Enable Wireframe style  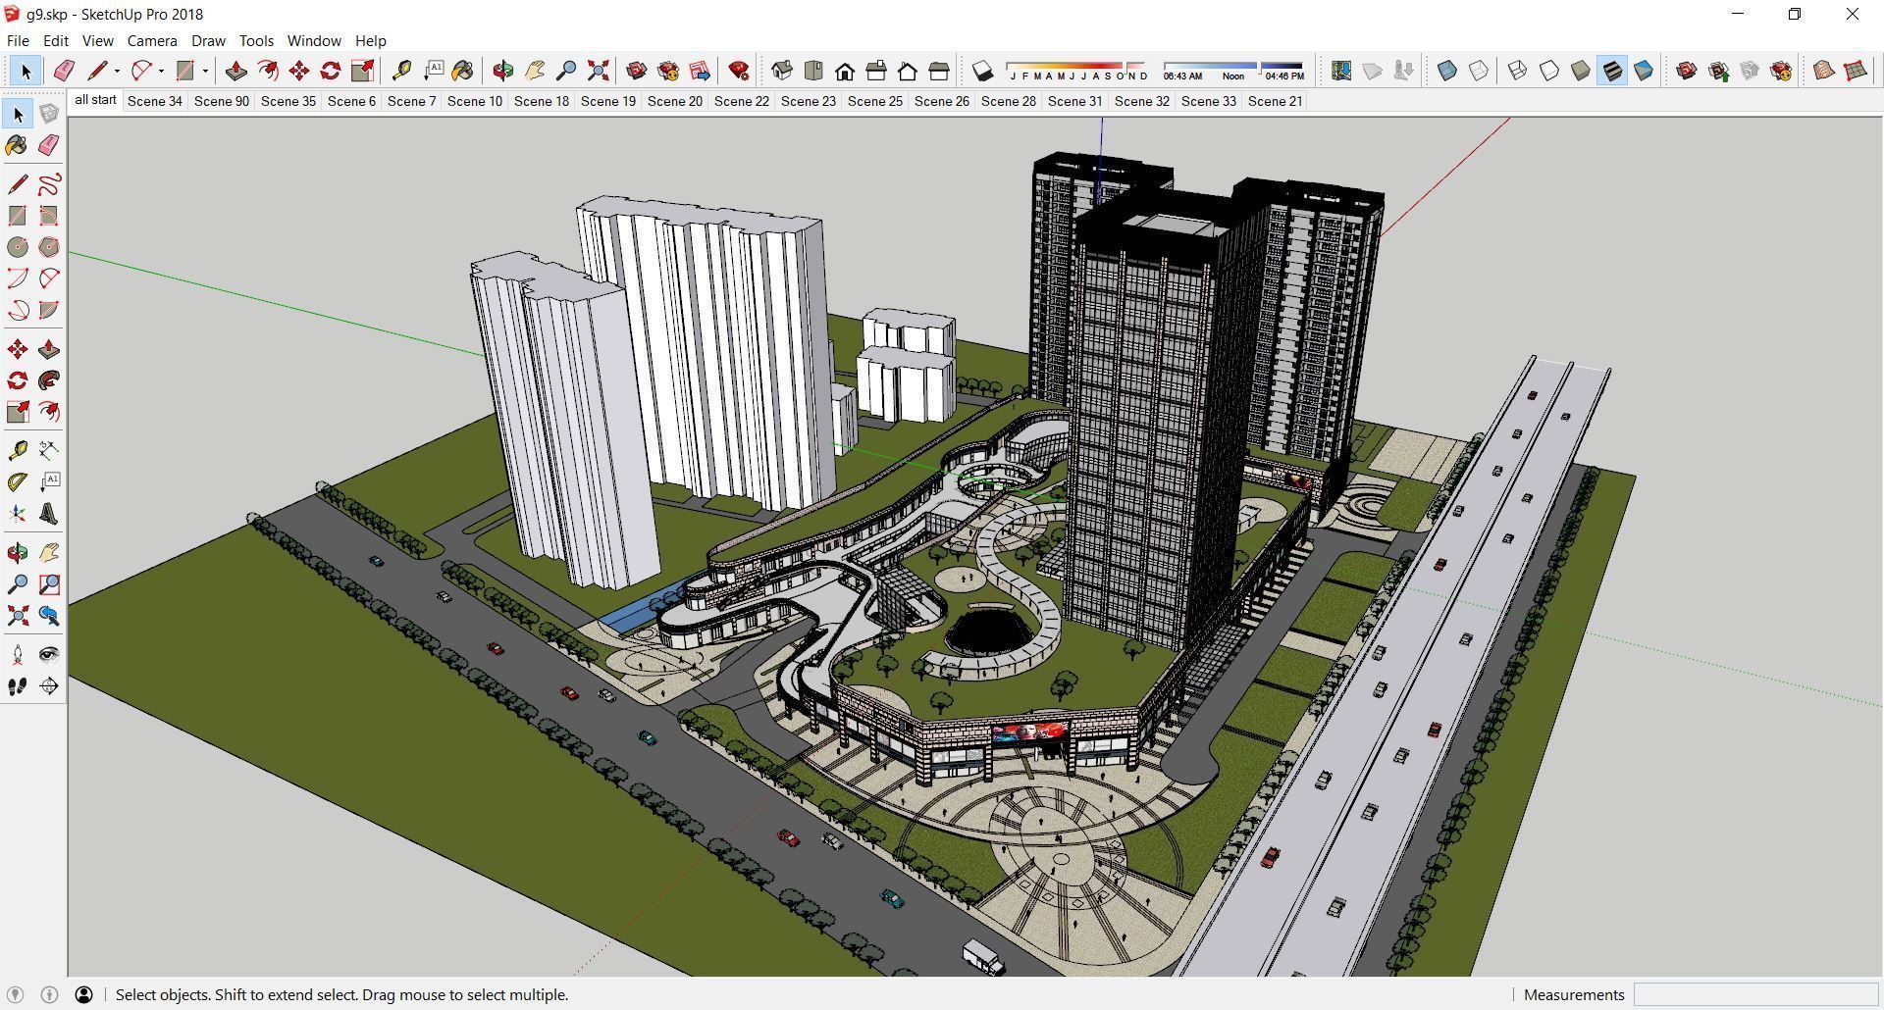1518,71
